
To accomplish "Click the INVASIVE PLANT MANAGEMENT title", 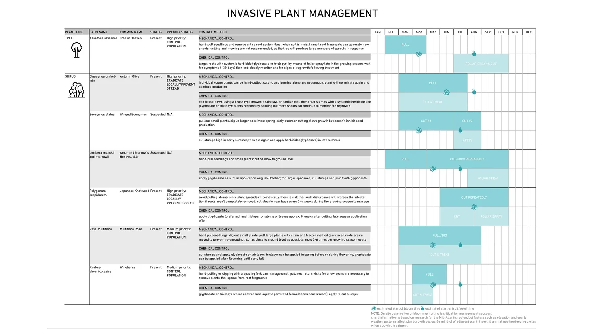I will [302, 14].
